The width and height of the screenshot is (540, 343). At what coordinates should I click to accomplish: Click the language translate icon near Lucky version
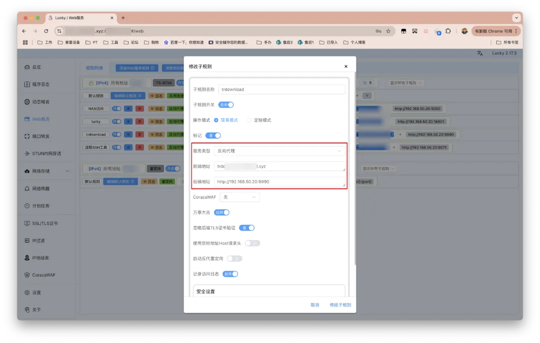[x=479, y=53]
